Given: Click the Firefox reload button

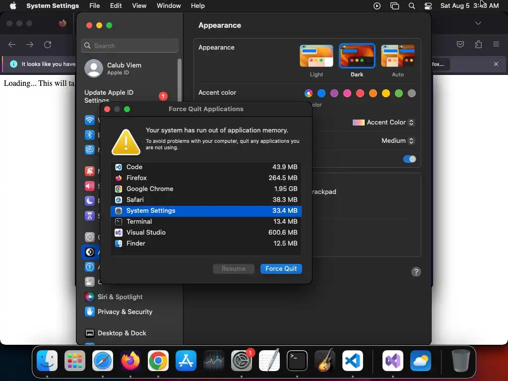Looking at the screenshot, I should pyautogui.click(x=48, y=44).
